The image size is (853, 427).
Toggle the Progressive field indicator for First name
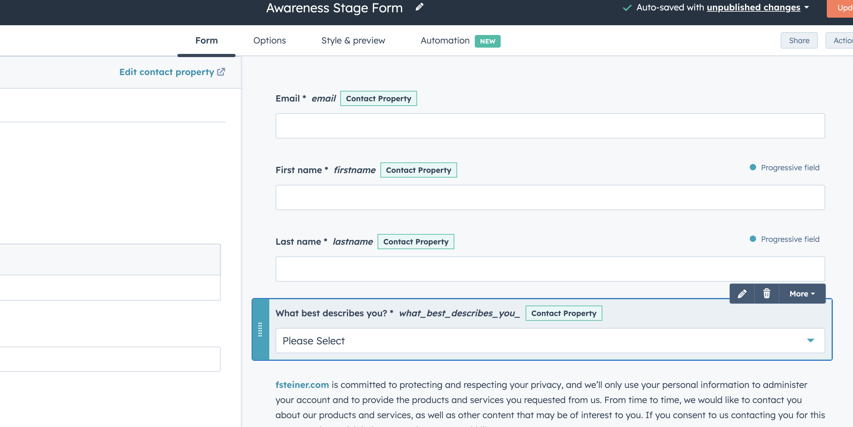point(752,167)
